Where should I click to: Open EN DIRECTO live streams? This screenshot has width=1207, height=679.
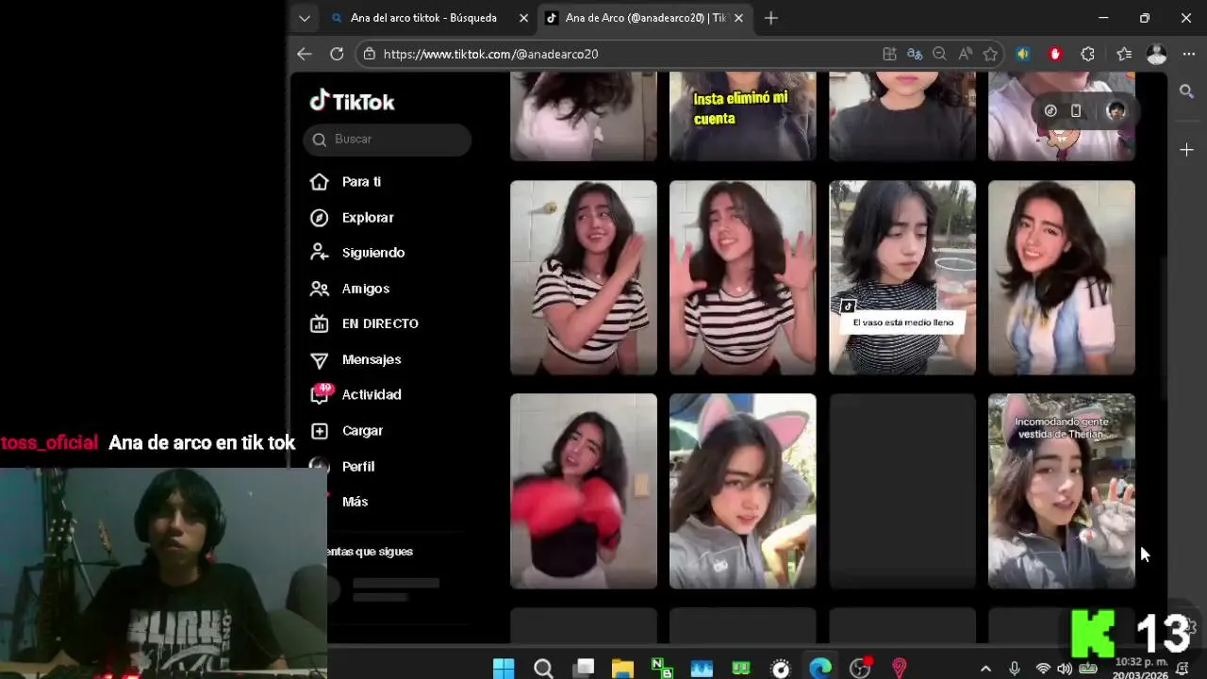(x=380, y=323)
